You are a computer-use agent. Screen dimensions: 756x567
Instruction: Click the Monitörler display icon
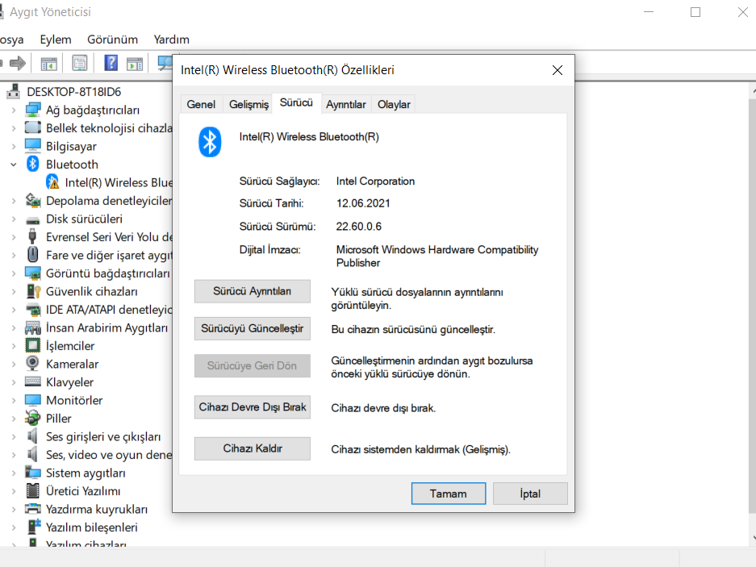[x=33, y=400]
